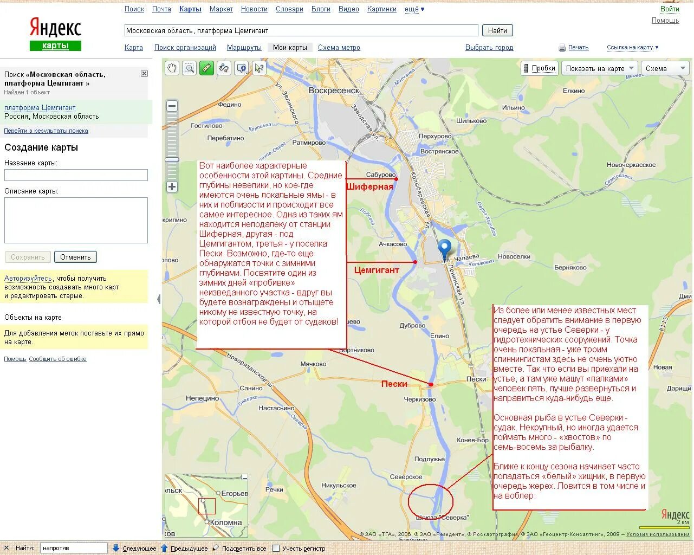The width and height of the screenshot is (694, 555).
Task: Click 'Выбрать город' link
Action: (489, 48)
